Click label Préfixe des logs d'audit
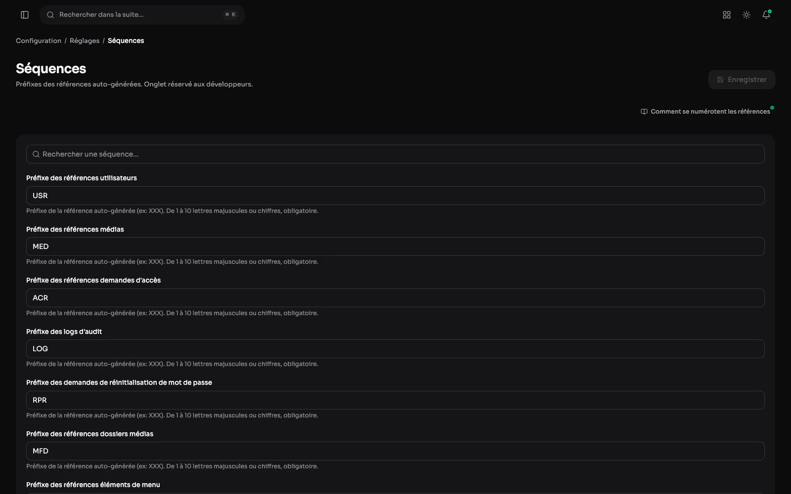791x494 pixels. [64, 331]
